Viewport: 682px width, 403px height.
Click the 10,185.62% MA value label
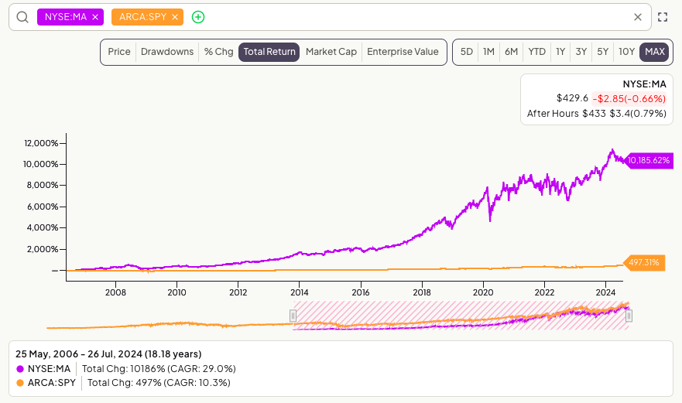point(648,160)
